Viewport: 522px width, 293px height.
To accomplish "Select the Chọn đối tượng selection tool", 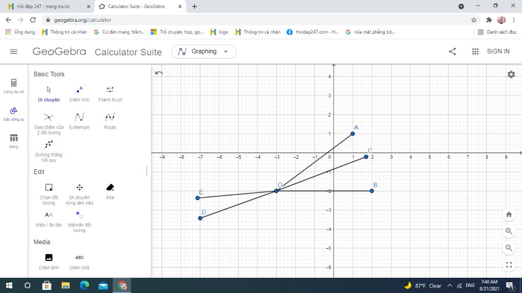I will 48,194.
